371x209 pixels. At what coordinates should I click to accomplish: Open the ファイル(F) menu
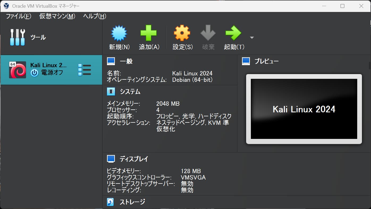19,16
